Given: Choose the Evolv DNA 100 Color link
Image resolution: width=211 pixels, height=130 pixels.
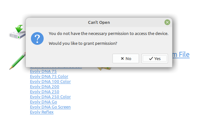Looking at the screenshot, I should tap(50, 82).
